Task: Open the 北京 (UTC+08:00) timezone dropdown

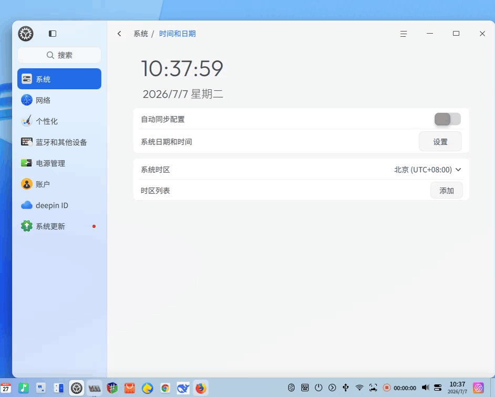Action: point(427,170)
